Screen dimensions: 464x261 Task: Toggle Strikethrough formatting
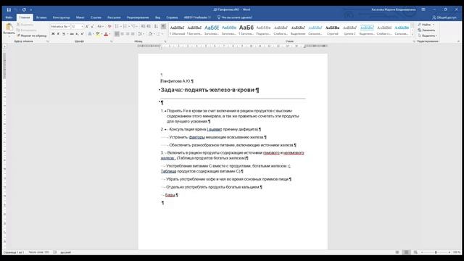coord(72,34)
